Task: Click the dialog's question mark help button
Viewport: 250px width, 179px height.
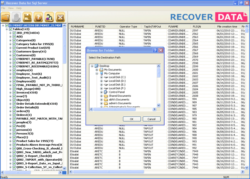Action: point(155,50)
